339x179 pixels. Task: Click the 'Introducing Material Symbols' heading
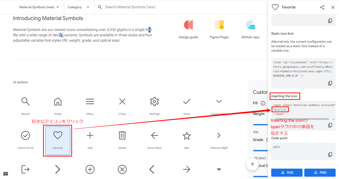pyautogui.click(x=48, y=18)
